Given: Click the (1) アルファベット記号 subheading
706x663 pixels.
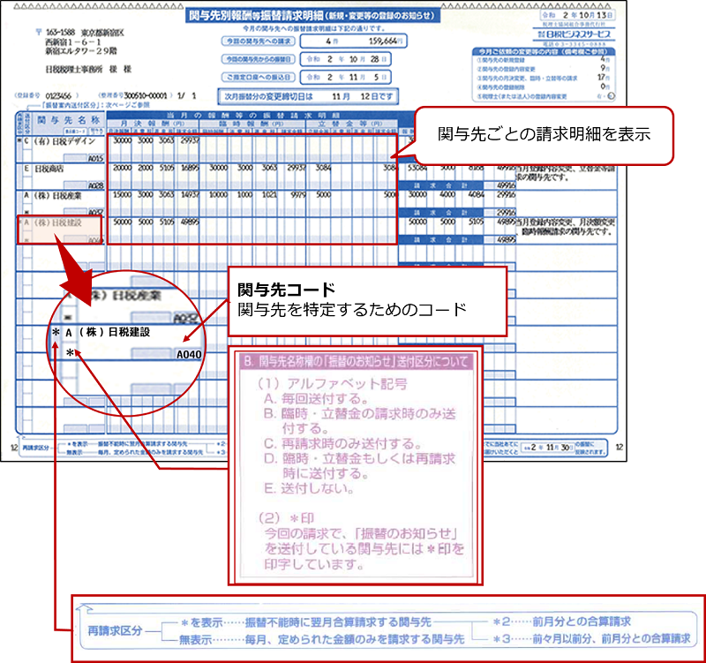Looking at the screenshot, I should [x=332, y=384].
